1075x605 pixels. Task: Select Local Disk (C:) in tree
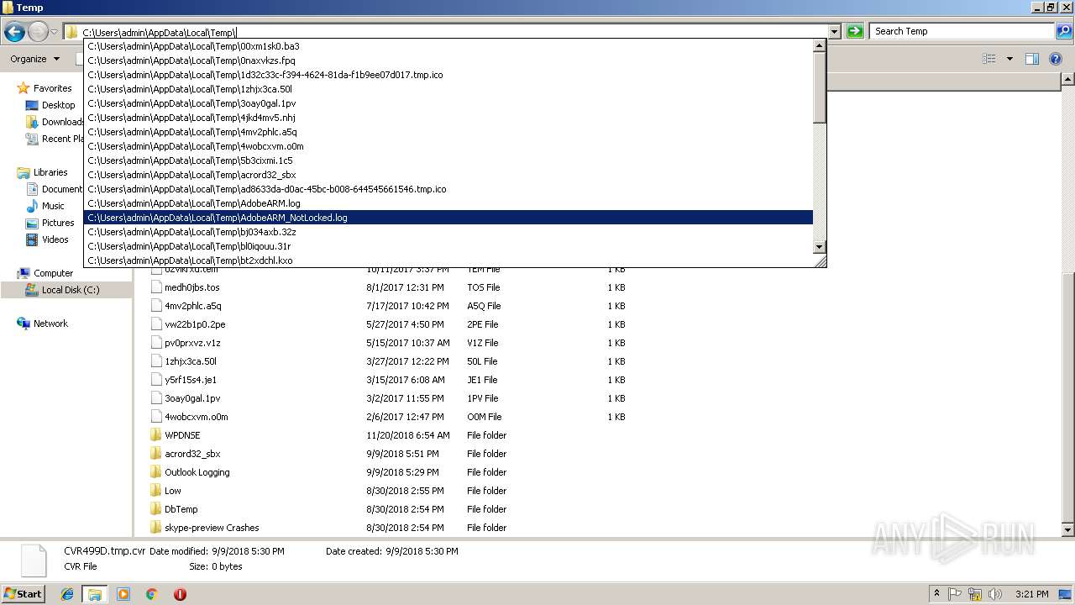(x=71, y=290)
